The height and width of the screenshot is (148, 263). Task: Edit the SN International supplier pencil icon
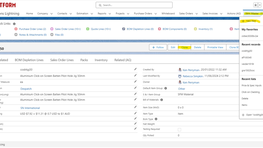coord(135,107)
